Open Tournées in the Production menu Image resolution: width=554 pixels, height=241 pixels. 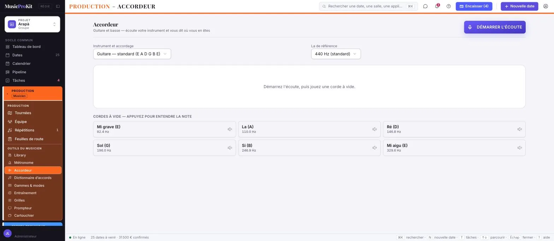pyautogui.click(x=33, y=113)
